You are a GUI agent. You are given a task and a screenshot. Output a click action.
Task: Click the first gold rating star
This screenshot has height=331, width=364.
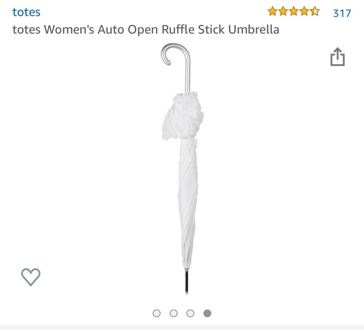[x=272, y=11]
